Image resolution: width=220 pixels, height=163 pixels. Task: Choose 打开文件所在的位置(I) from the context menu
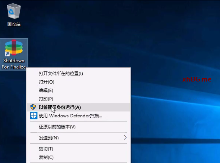61,73
